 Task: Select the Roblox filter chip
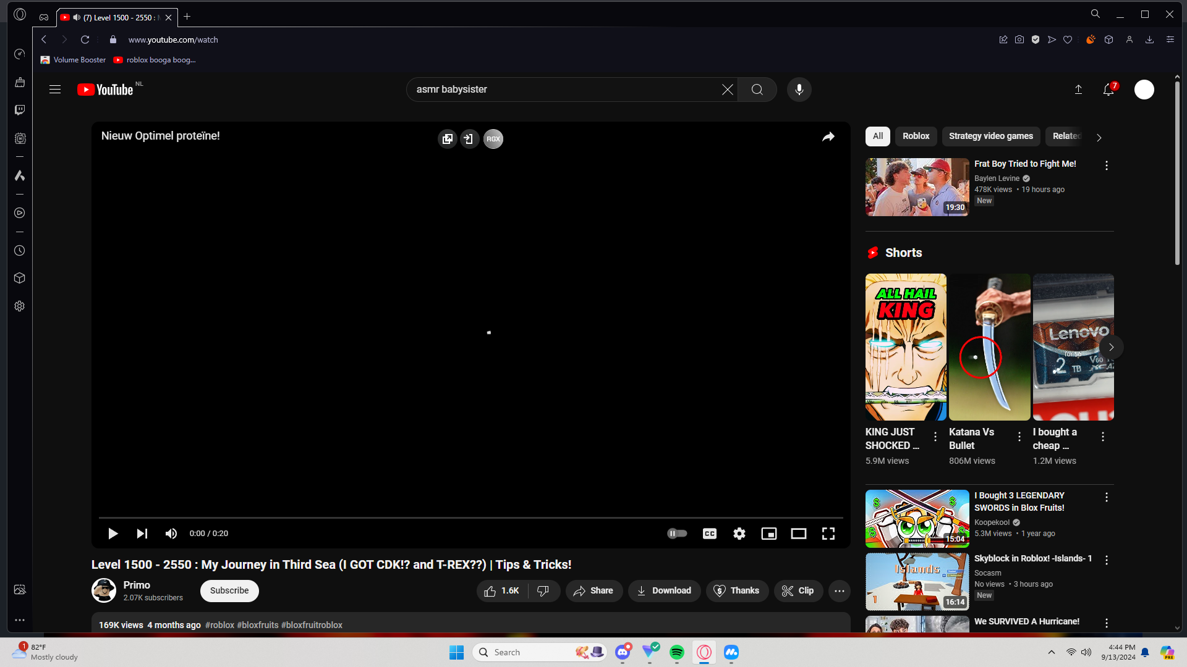click(916, 136)
